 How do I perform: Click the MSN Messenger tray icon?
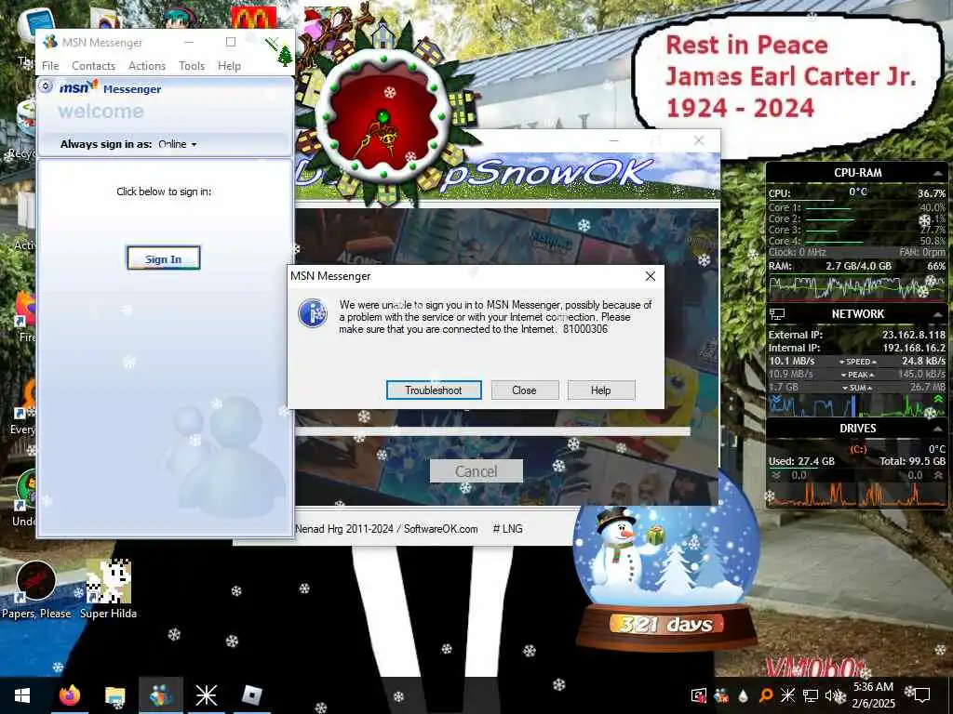pyautogui.click(x=721, y=695)
